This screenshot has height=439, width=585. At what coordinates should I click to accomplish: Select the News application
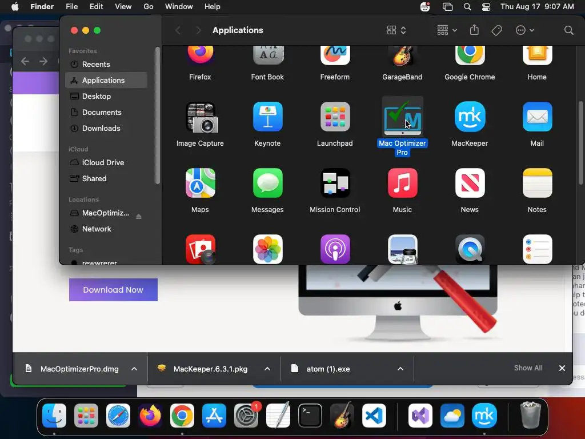coord(470,183)
